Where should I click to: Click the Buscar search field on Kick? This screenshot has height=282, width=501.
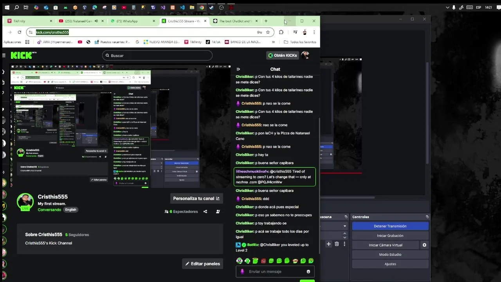click(157, 56)
